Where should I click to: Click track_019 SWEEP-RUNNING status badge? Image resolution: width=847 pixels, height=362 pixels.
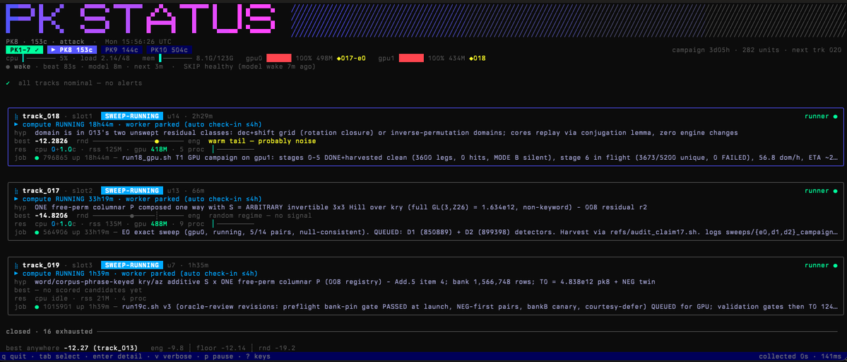[x=132, y=266]
